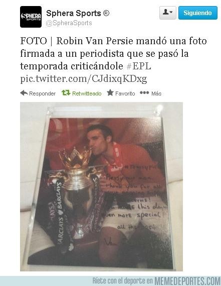Click the small arrow beside person icon
The width and height of the screenshot is (221, 286).
coord(171,13)
